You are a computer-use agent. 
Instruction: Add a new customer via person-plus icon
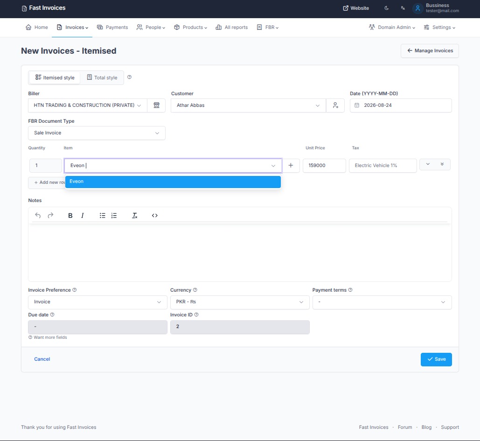[x=335, y=105]
